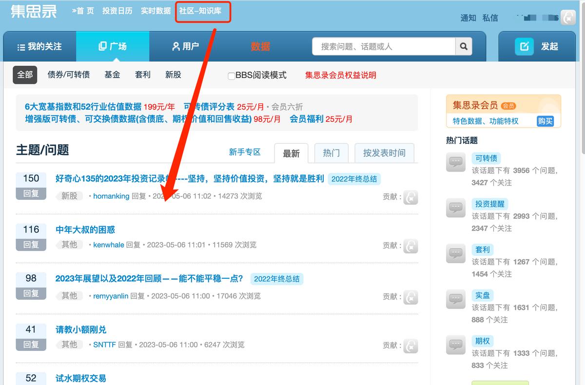Click the search input field
Screen dimensions: 585x385
click(380, 46)
